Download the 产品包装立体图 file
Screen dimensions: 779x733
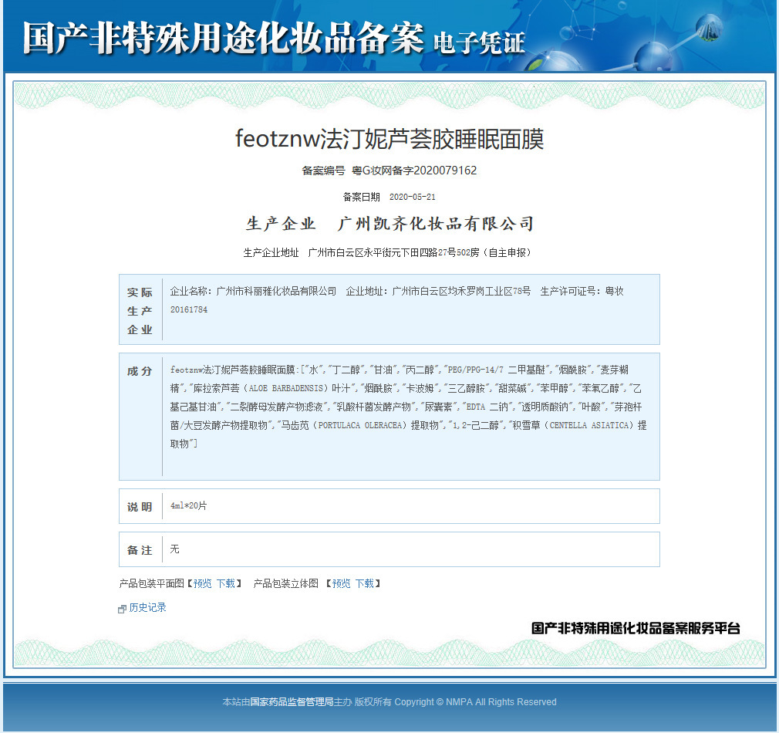pos(365,583)
